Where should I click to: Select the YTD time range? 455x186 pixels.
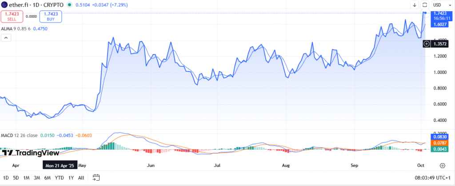pos(59,178)
